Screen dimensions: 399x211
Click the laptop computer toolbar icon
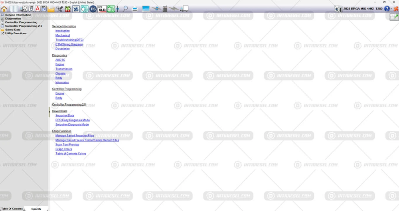[x=146, y=9]
